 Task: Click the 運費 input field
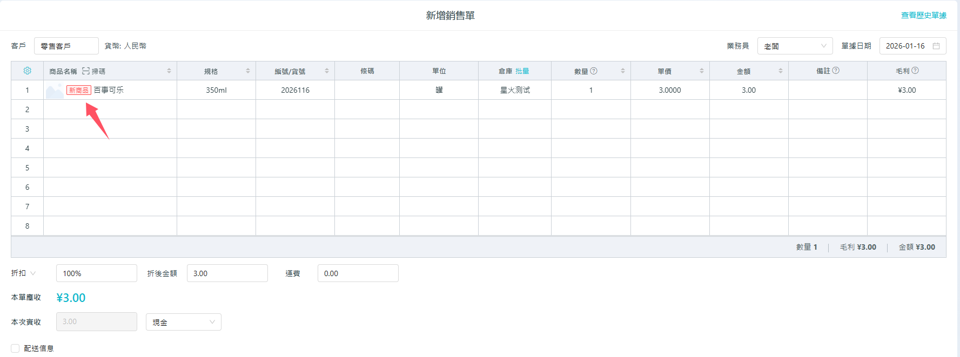[358, 273]
